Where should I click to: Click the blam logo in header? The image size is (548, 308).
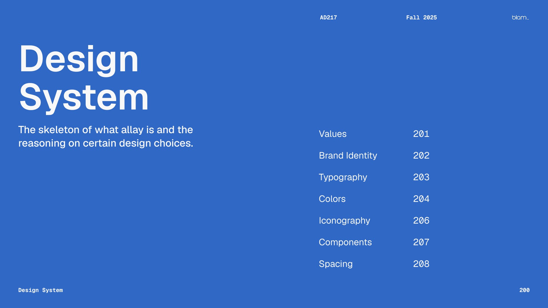520,18
